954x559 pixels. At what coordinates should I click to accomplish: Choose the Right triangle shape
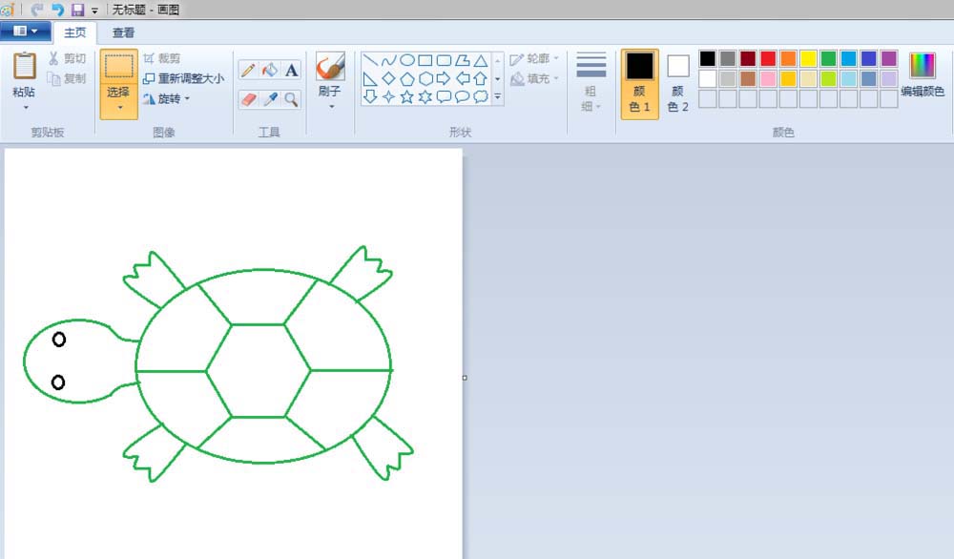coord(370,78)
